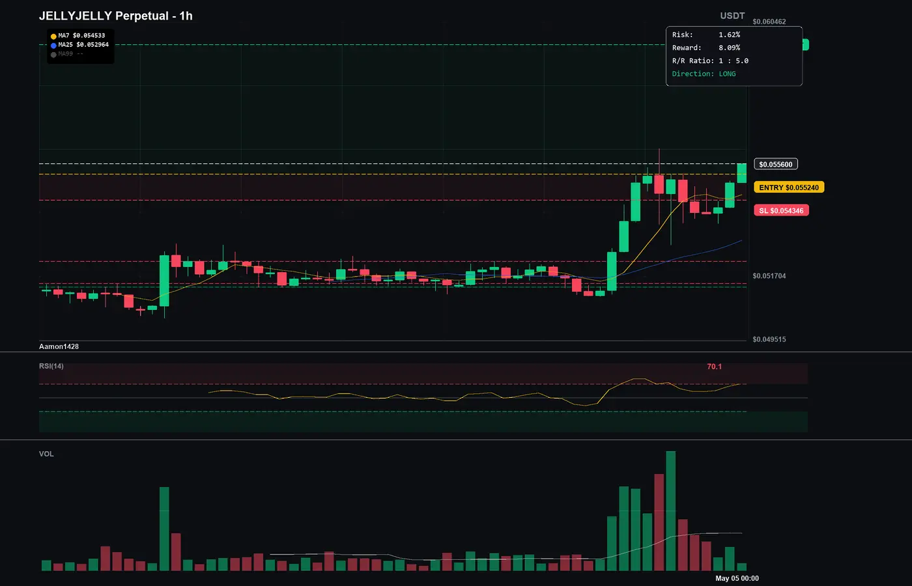Select the R/R Ratio 1 : 5.0 line

coord(710,61)
